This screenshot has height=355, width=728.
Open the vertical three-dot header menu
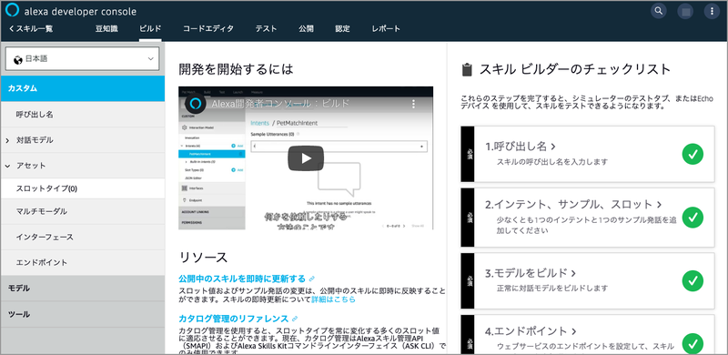(712, 11)
